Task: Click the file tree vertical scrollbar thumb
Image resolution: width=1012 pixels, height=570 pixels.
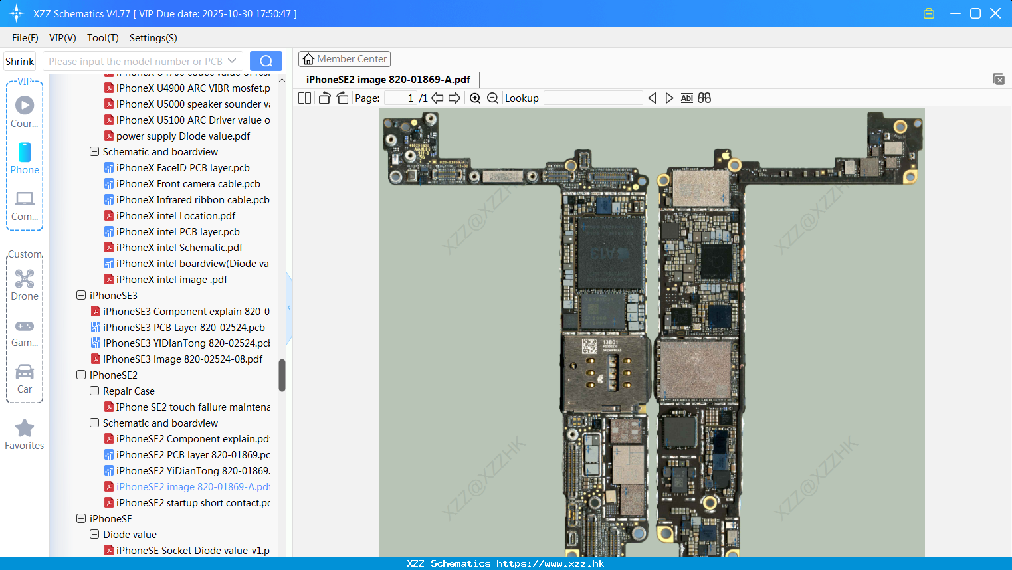Action: [282, 376]
